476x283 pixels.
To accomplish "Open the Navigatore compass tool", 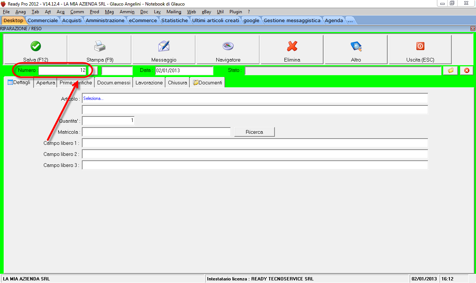I will 228,50.
